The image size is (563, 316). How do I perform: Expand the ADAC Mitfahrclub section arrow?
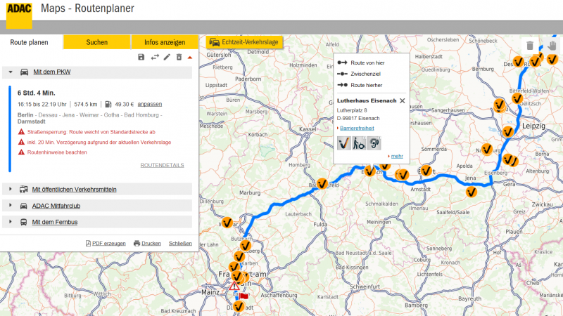[x=11, y=206]
